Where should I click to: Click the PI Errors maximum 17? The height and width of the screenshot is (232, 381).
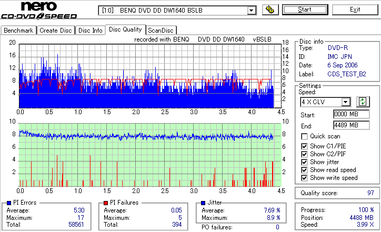pyautogui.click(x=81, y=218)
